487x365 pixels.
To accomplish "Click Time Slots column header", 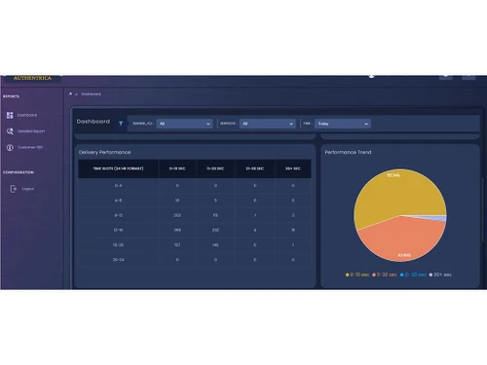I will pos(118,168).
